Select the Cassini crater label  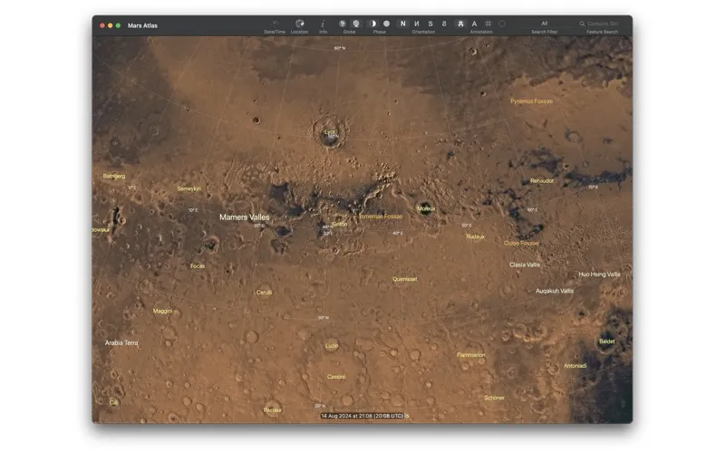point(336,377)
